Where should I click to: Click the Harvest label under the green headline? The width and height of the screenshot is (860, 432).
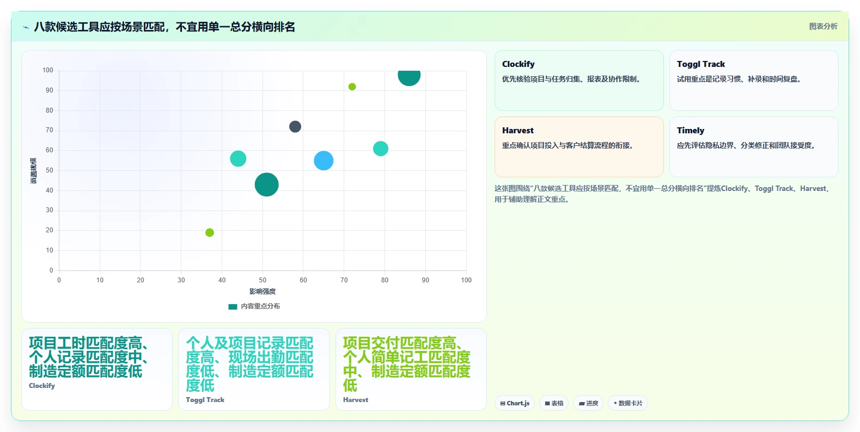point(356,400)
